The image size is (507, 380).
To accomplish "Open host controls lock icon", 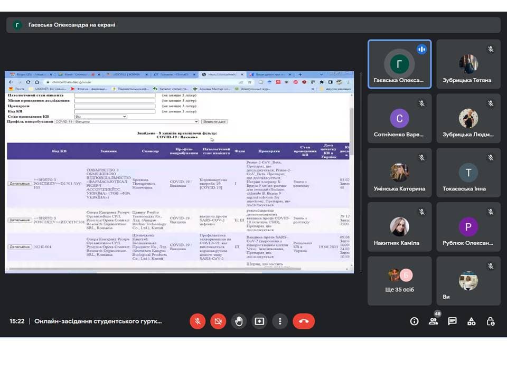I will pyautogui.click(x=491, y=321).
